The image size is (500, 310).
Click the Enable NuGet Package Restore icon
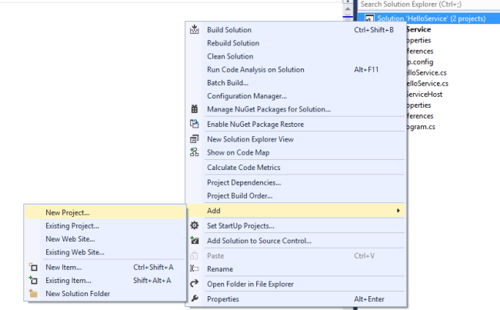coord(194,124)
